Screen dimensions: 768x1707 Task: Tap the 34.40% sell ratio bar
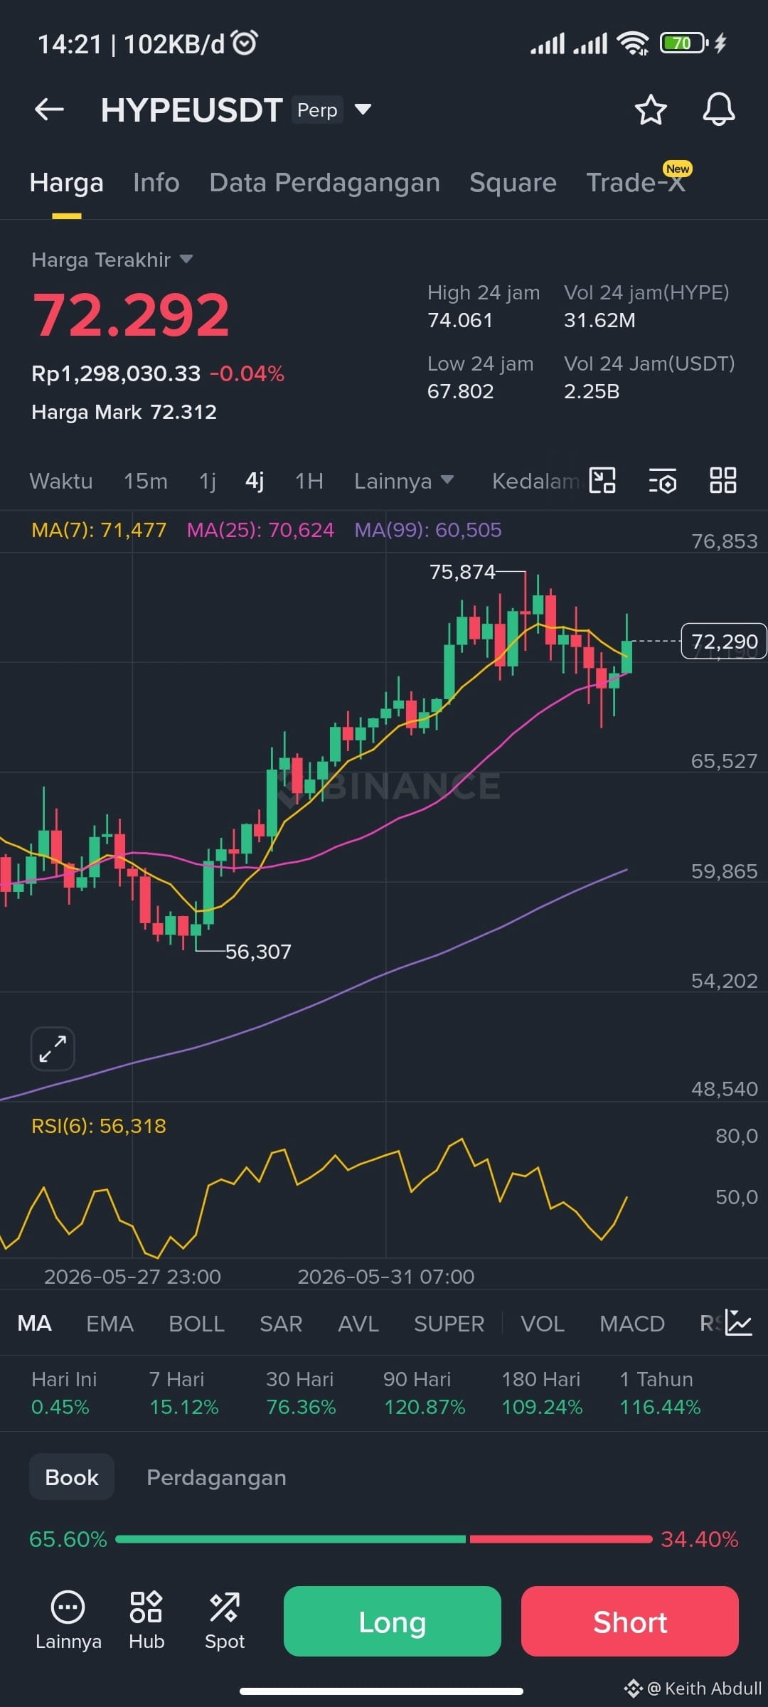pyautogui.click(x=561, y=1539)
